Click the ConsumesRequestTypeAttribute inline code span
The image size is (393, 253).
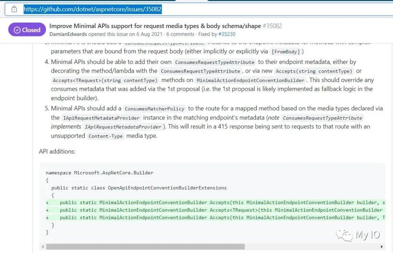click(x=214, y=62)
